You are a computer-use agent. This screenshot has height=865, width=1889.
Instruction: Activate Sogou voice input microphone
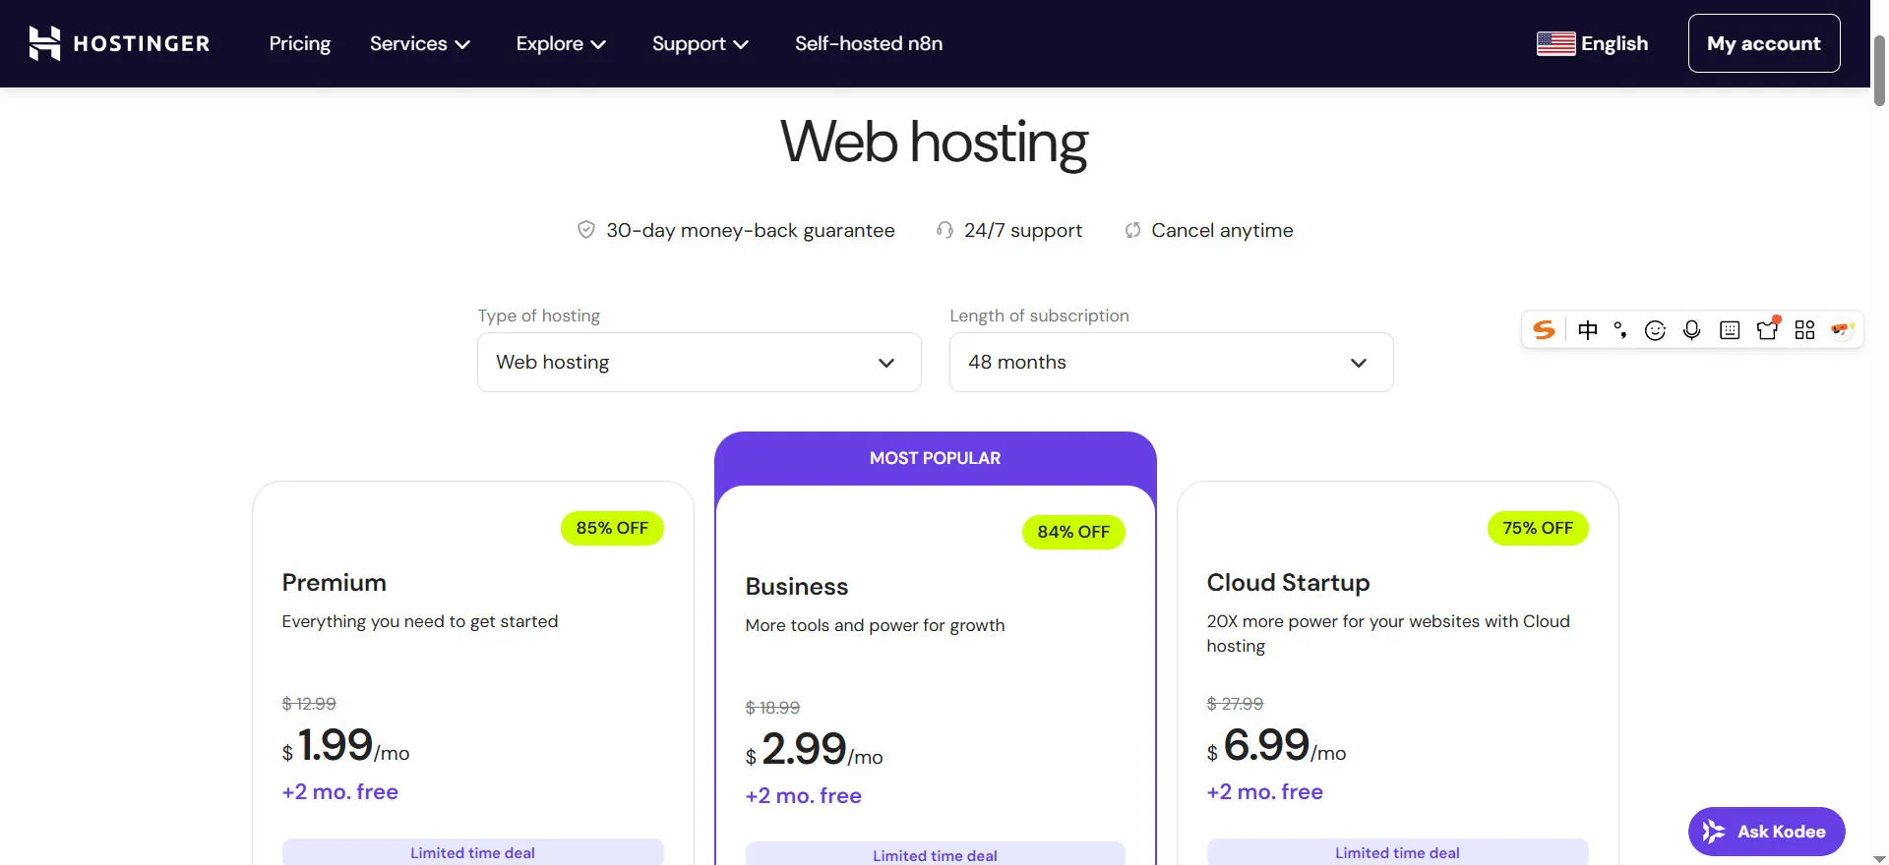coord(1691,330)
